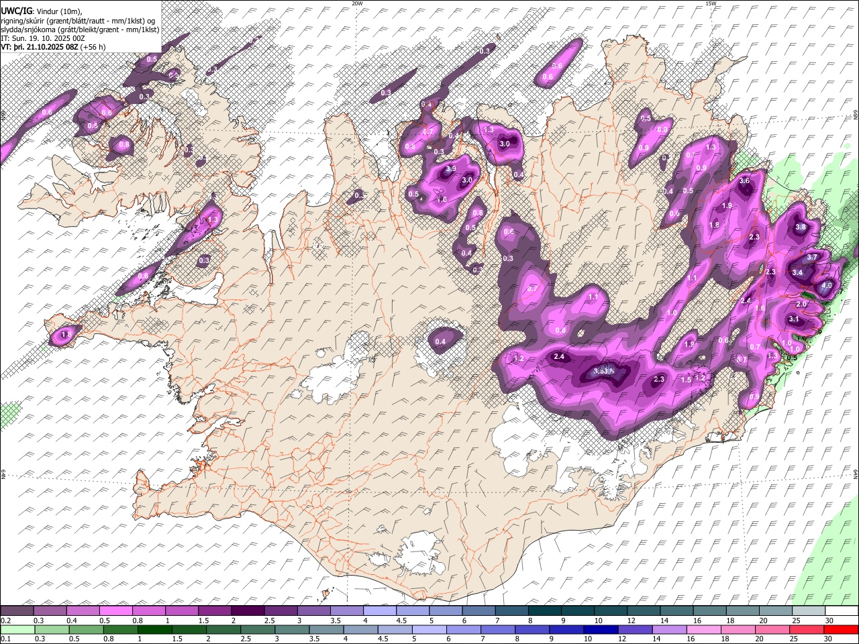The height and width of the screenshot is (644, 859).
Task: Click the light grey 25 mm snow legend swatch
Action: tap(808, 610)
